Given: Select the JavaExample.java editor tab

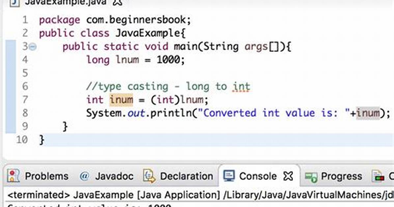Looking at the screenshot, I should 66,2.
